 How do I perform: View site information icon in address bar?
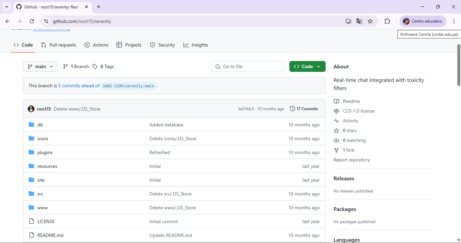click(46, 21)
